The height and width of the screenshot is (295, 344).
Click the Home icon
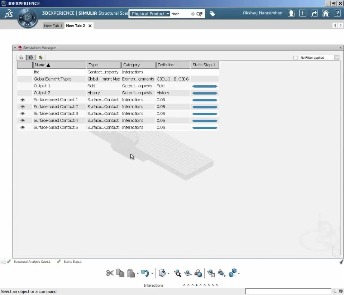coord(326,13)
